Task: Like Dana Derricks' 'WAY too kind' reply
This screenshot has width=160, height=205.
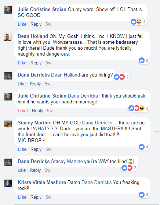Action: click(x=22, y=170)
